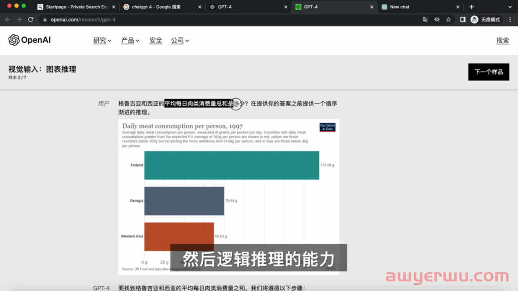Click the Georgia axis label

point(136,201)
